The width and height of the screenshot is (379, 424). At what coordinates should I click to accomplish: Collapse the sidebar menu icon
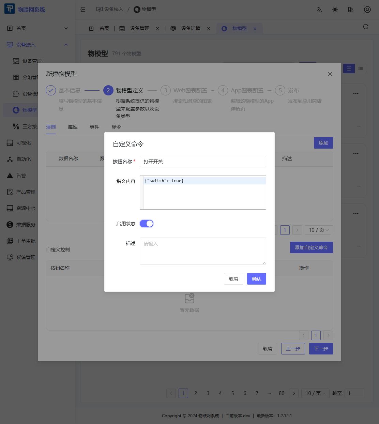point(83,10)
